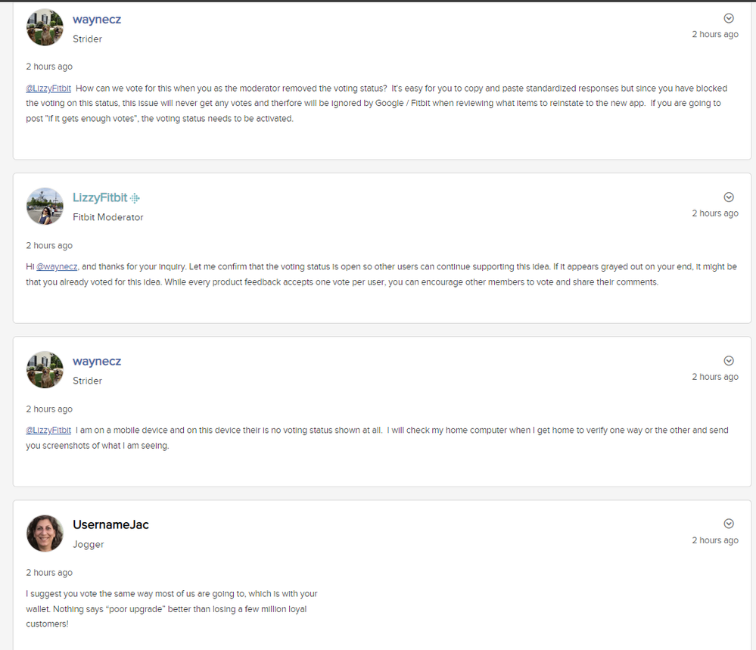Click top-right timestamp on LizzyFitbit's post
Screen dimensions: 756x650
(x=715, y=213)
